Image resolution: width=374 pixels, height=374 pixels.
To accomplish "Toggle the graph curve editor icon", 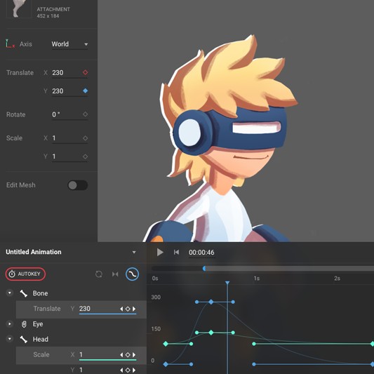I will (132, 274).
